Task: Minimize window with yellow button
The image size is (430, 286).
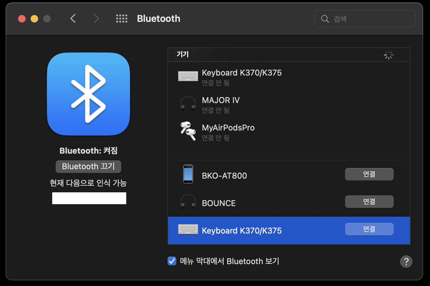Action: pyautogui.click(x=34, y=19)
